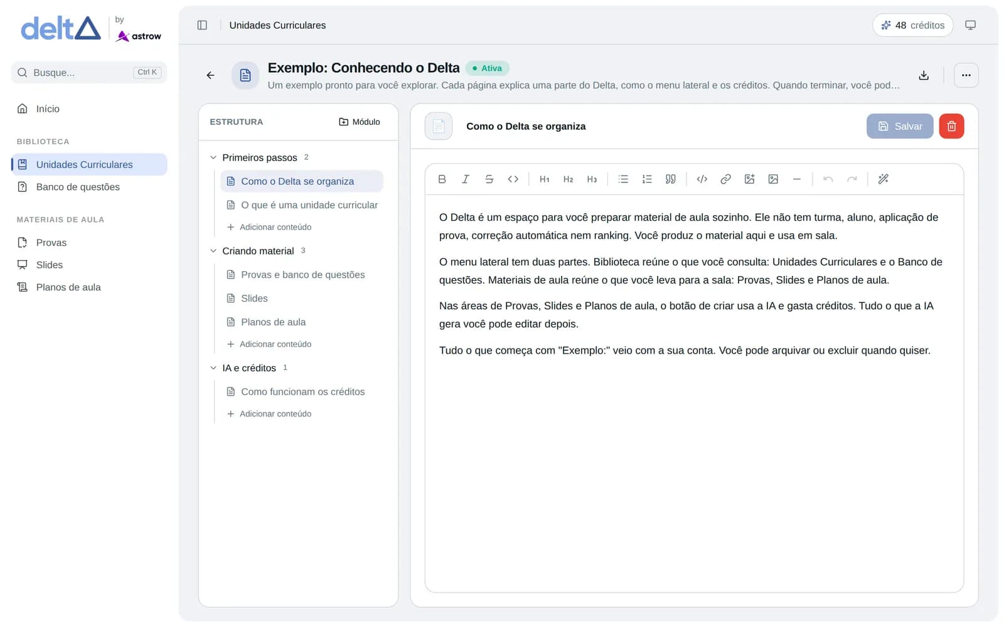Image resolution: width=1004 pixels, height=627 pixels.
Task: Insert inline code formatting
Action: tap(513, 179)
